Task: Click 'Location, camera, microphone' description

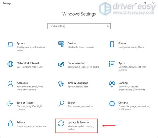Action: tap(32, 126)
